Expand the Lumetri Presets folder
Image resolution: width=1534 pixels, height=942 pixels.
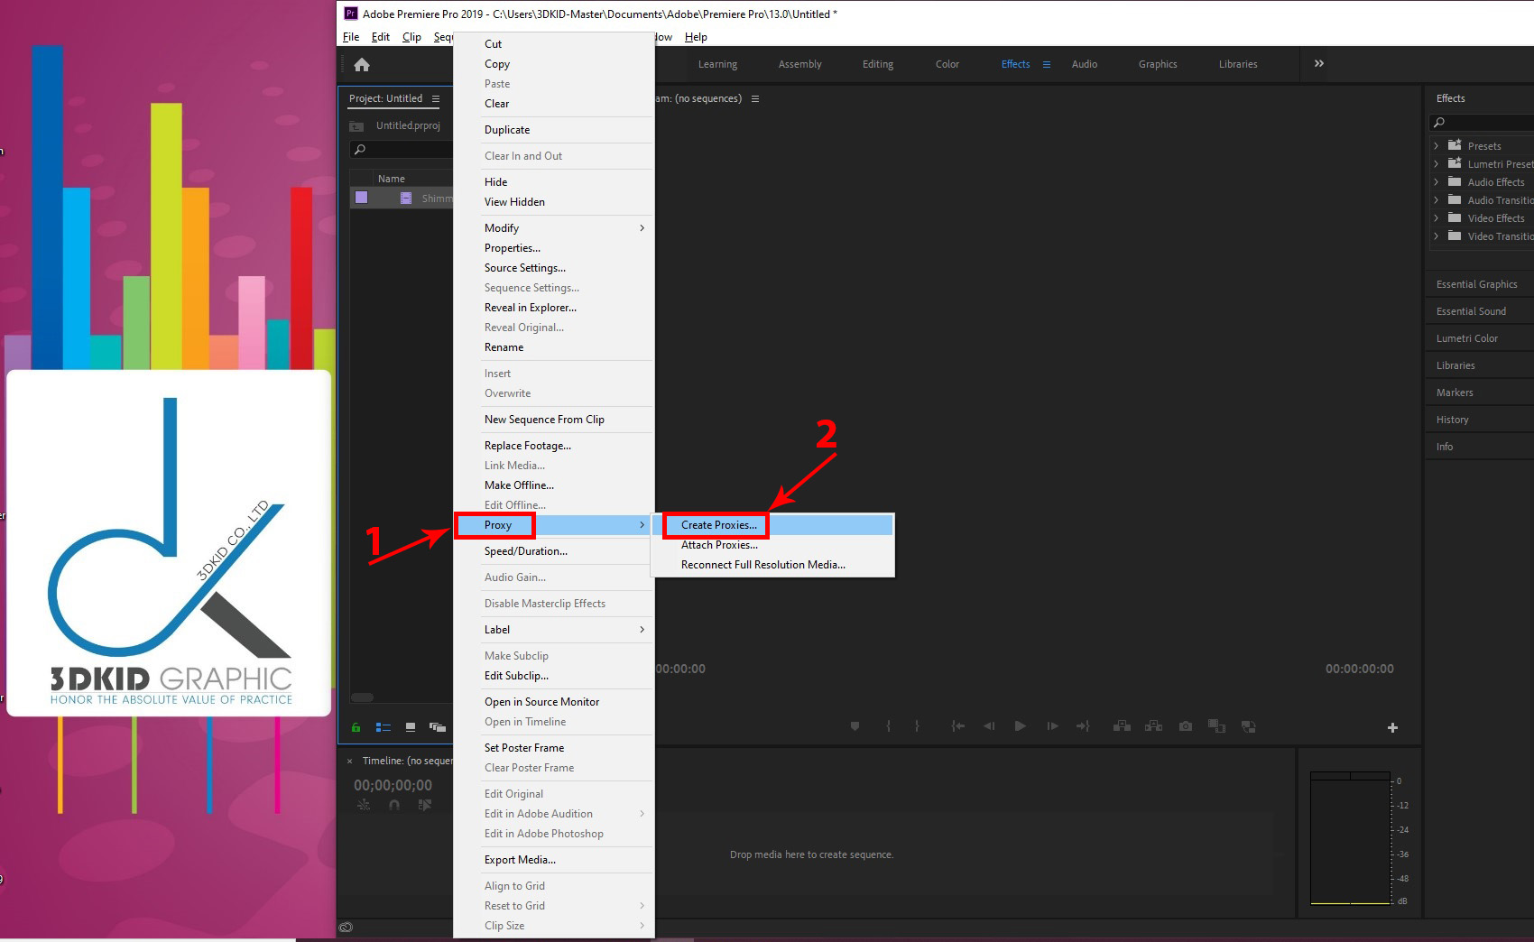coord(1436,164)
